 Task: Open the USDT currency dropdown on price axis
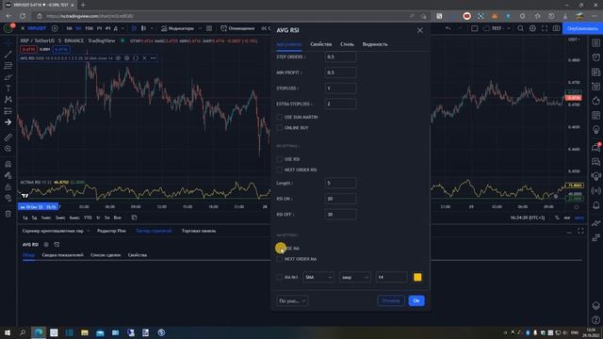pyautogui.click(x=574, y=40)
